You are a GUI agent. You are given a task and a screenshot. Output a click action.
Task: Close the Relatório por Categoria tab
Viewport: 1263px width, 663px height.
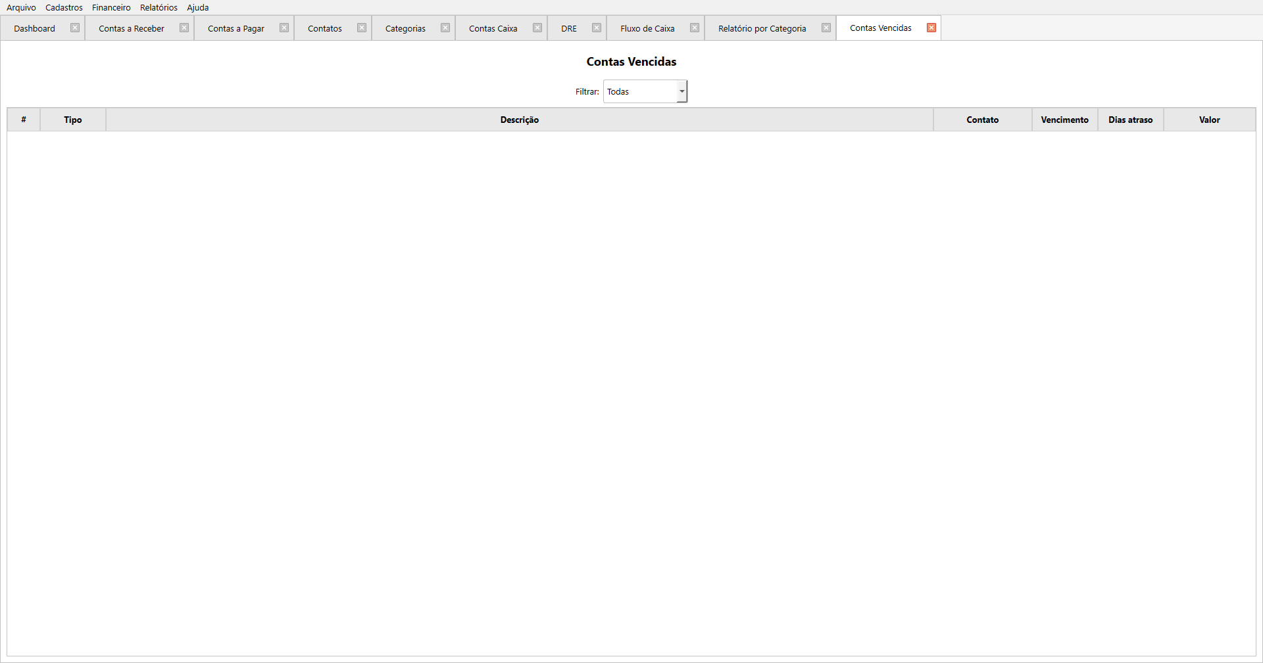(x=826, y=28)
